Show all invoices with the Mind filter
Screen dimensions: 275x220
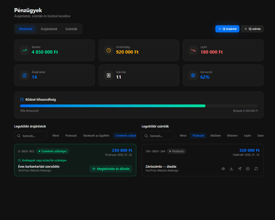183,136
